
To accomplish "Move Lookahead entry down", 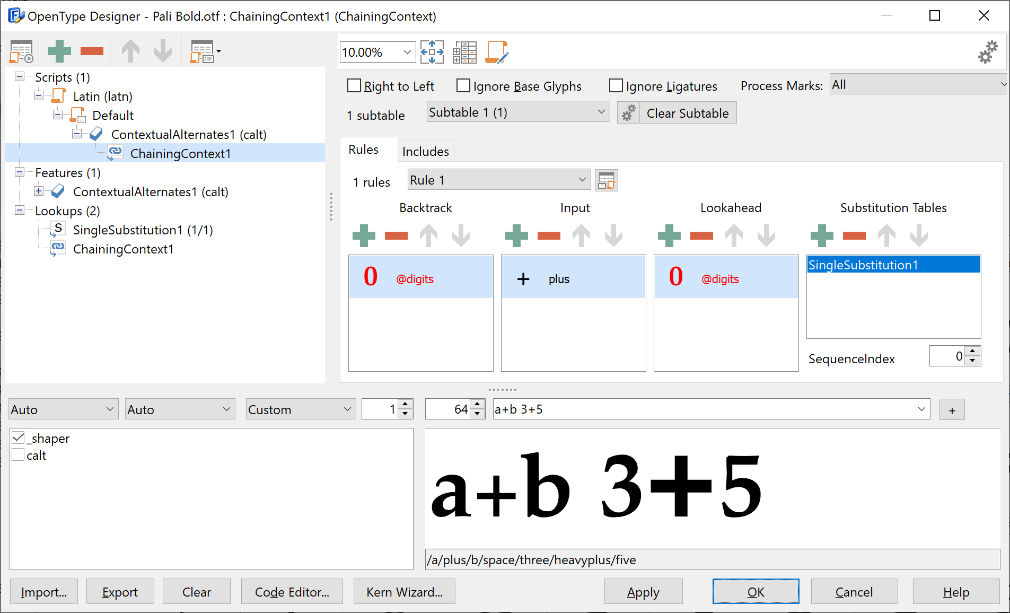I will pos(766,235).
